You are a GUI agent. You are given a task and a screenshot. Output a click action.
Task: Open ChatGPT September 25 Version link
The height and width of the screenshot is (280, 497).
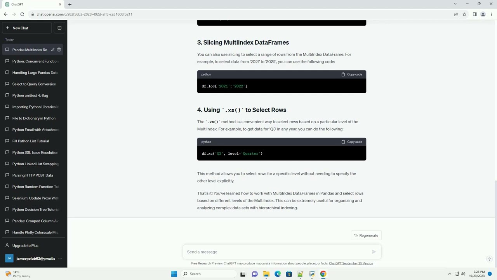(351, 263)
